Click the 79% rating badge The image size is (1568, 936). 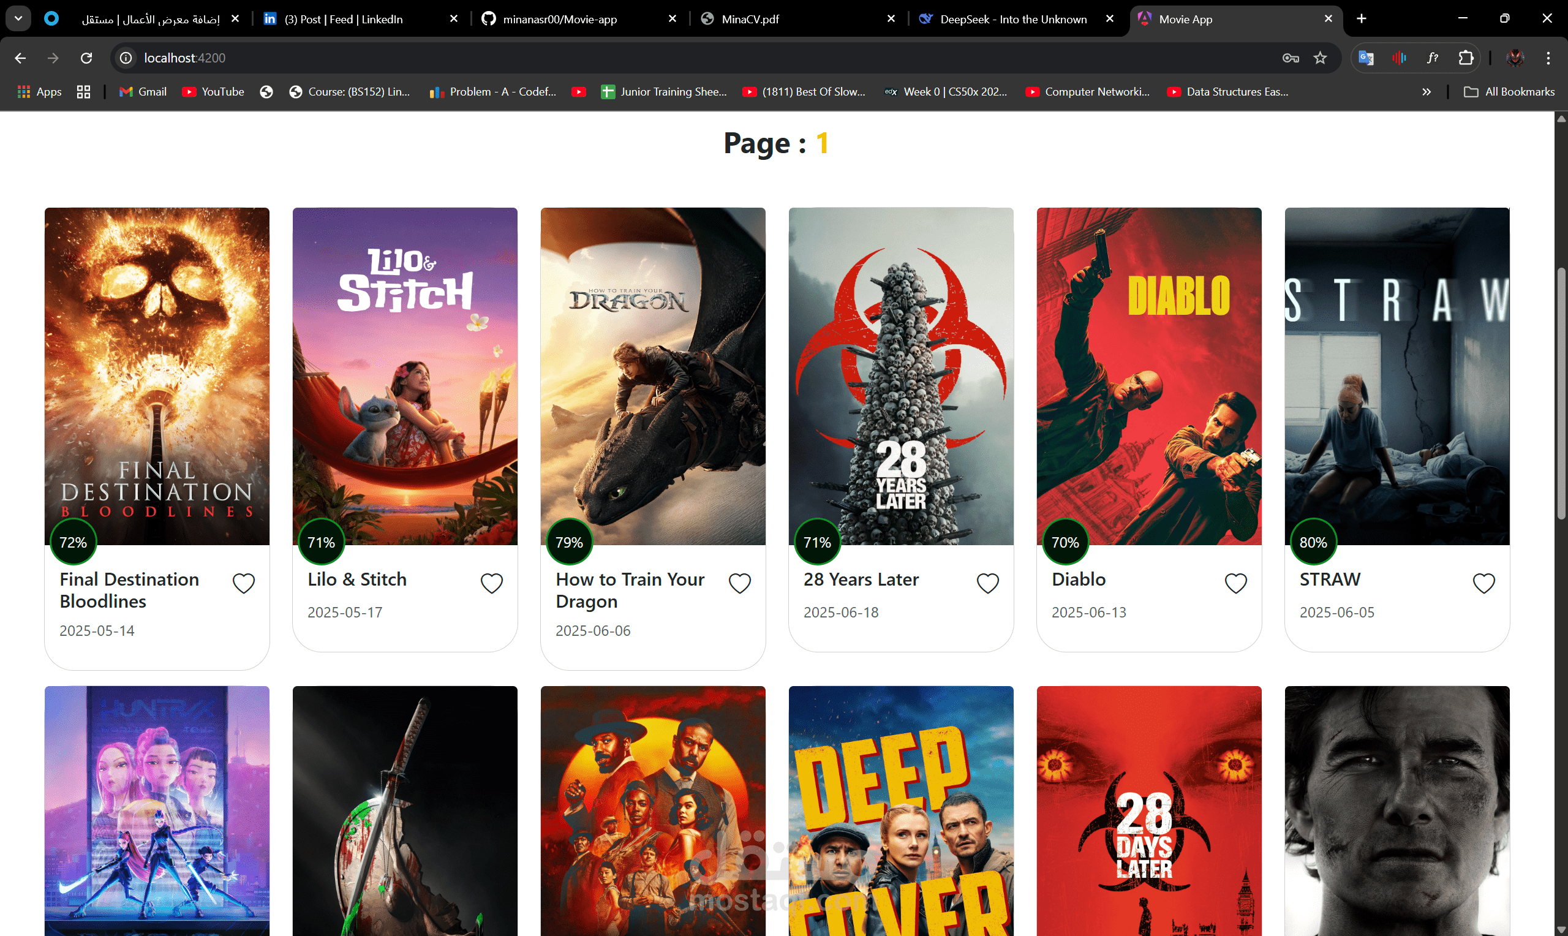point(570,542)
